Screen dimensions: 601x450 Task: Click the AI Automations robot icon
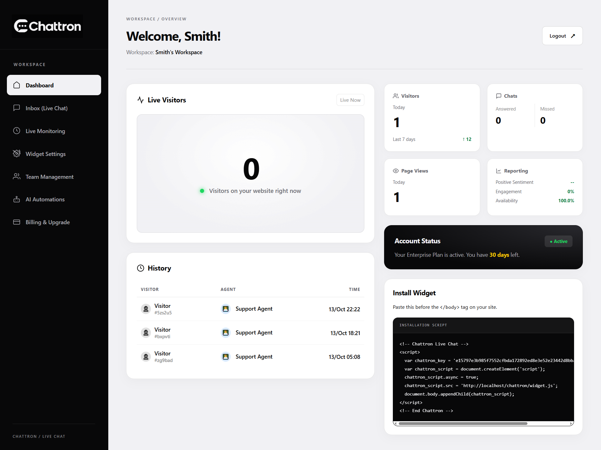click(x=17, y=199)
